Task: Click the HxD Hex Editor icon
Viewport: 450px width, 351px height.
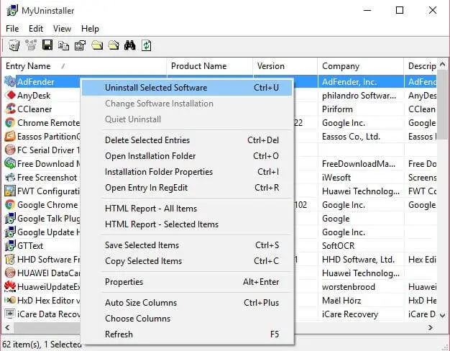Action: (x=10, y=301)
